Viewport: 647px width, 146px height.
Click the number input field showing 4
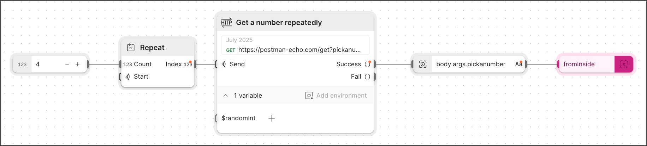[x=47, y=64]
